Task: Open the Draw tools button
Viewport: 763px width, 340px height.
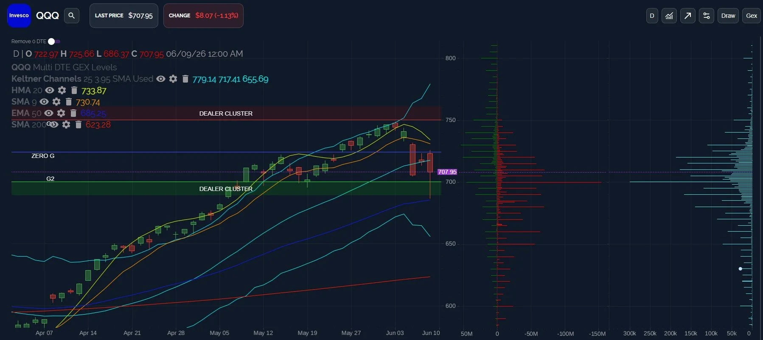Action: click(728, 16)
